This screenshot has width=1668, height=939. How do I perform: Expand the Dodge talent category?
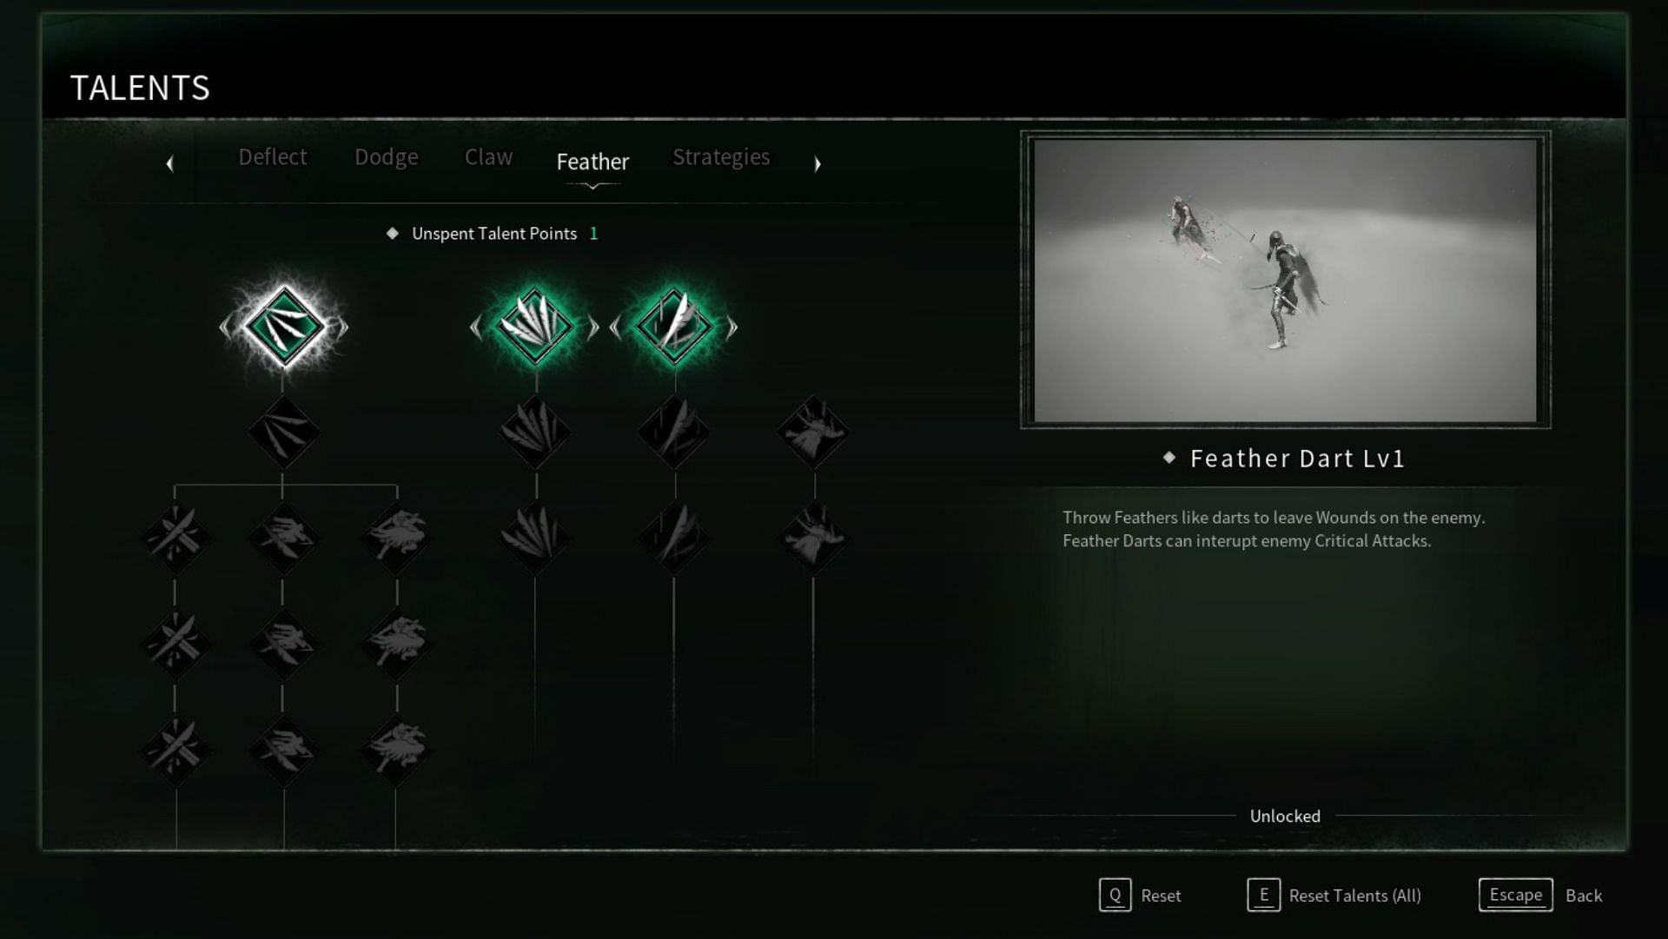coord(386,157)
